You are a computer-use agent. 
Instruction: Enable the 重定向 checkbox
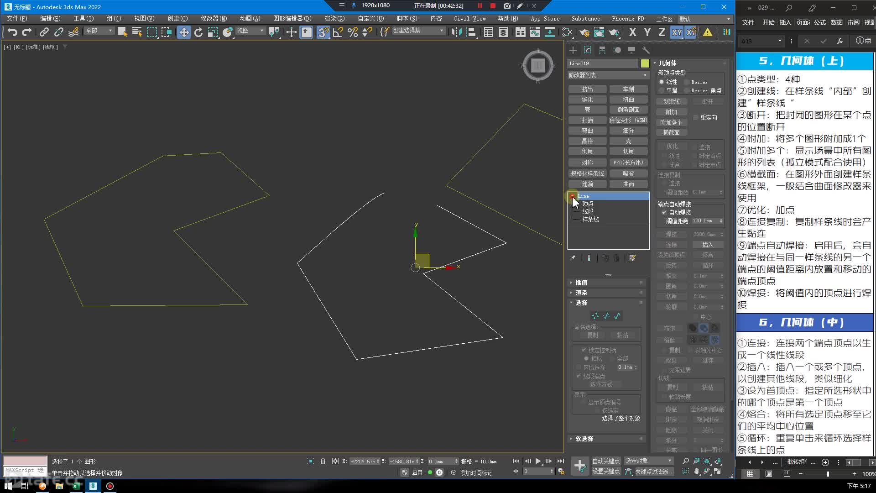tap(696, 117)
